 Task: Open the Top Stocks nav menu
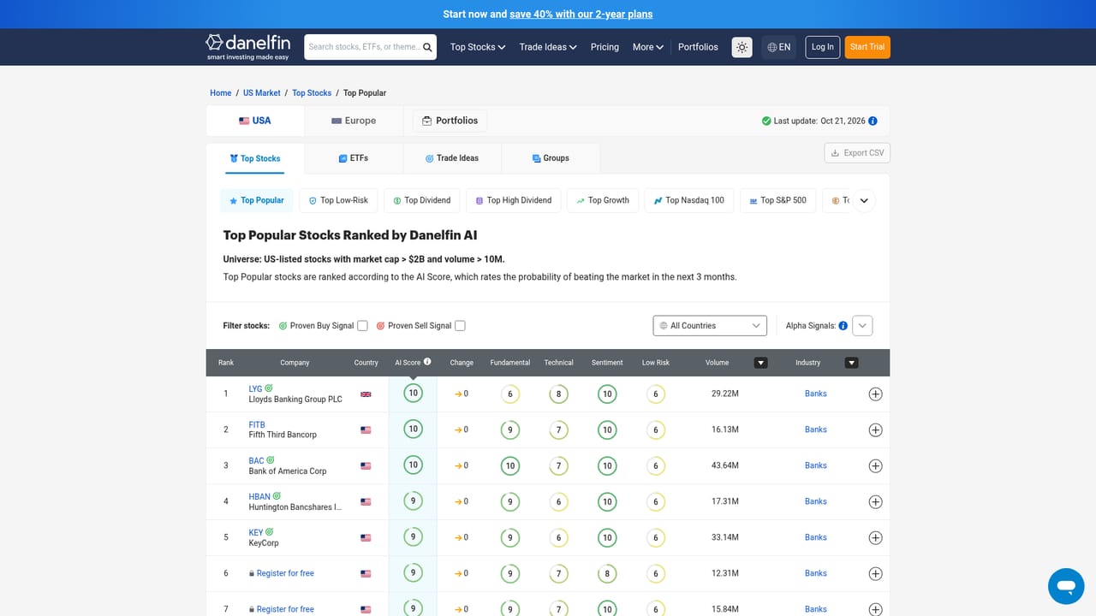(478, 47)
